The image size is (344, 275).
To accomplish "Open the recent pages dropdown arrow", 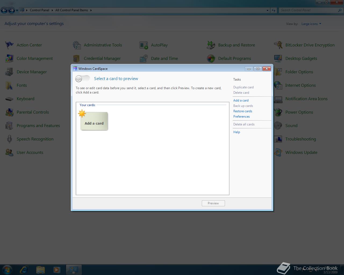I will [x=17, y=10].
